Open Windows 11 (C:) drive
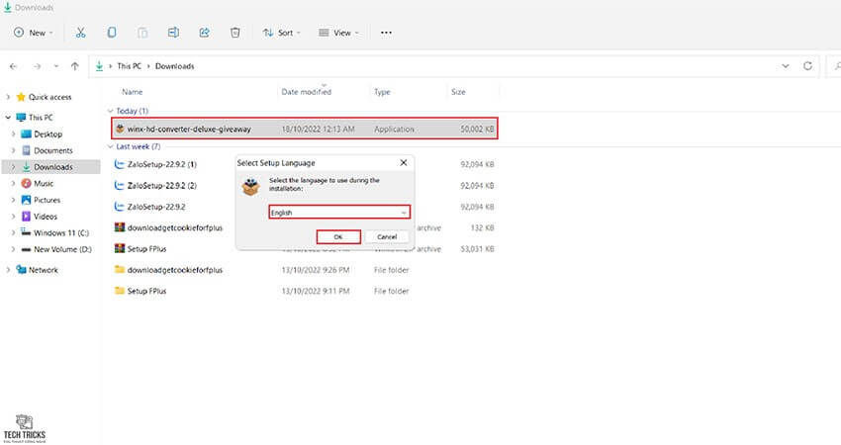 pos(61,233)
